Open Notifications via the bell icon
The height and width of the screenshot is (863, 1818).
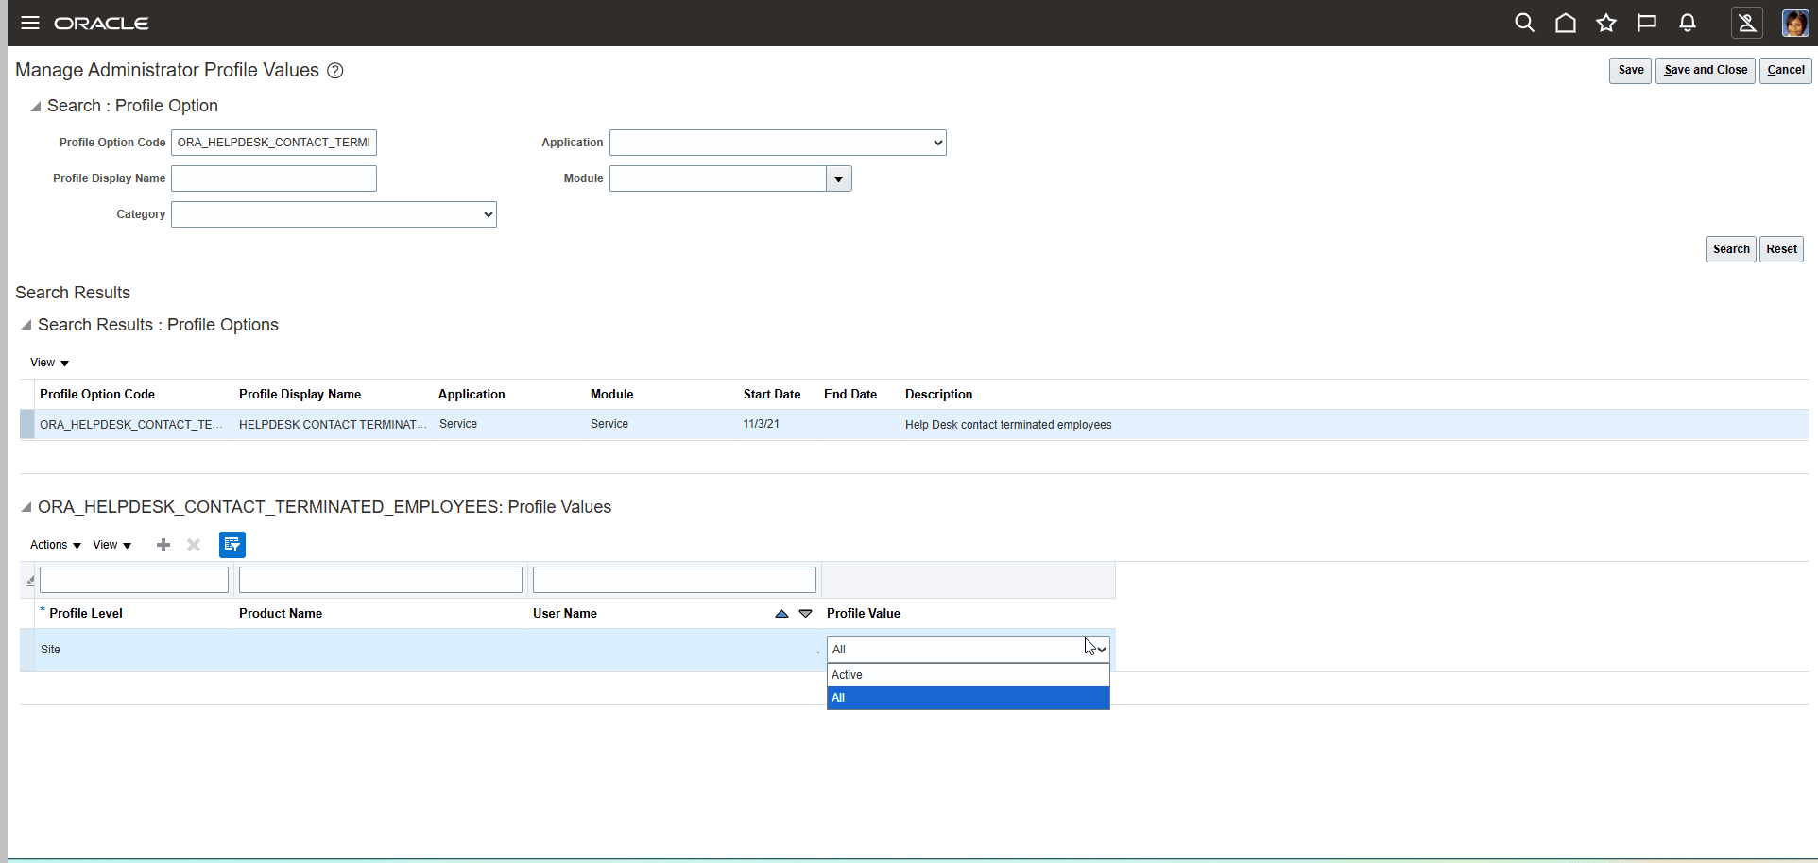tap(1688, 23)
